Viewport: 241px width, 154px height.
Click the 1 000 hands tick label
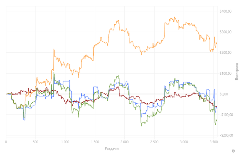pyautogui.click(x=65, y=142)
